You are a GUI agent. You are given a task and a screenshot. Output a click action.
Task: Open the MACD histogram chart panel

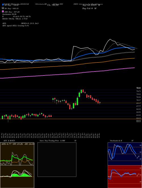(17, 177)
